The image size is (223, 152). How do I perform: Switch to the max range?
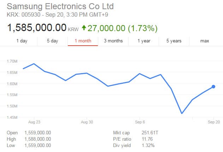(x=205, y=41)
